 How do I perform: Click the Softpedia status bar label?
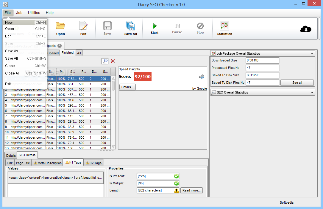click(x=287, y=202)
